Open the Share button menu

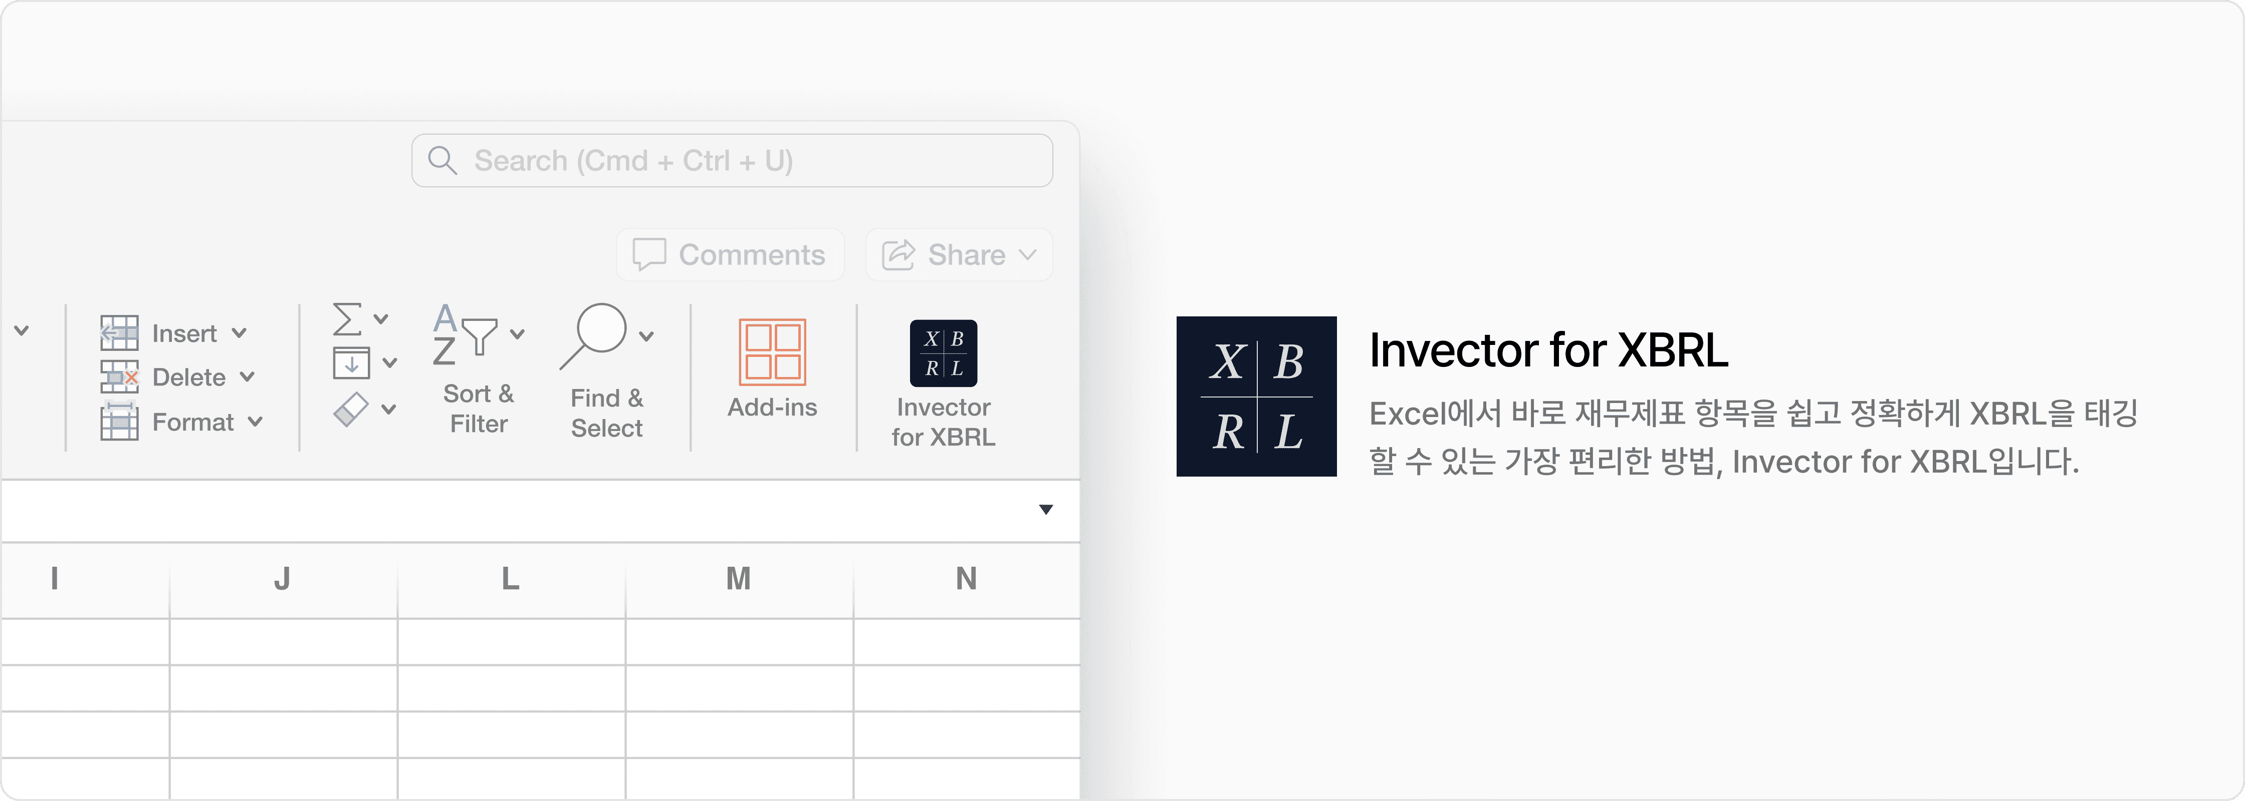(959, 255)
